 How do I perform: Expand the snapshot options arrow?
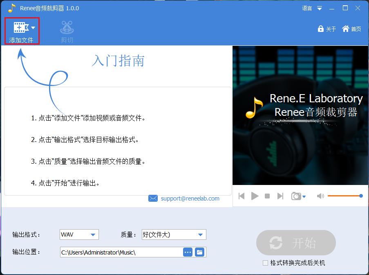click(x=304, y=196)
